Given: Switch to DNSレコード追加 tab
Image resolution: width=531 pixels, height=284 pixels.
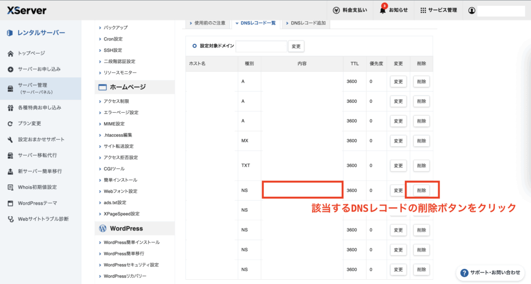Looking at the screenshot, I should 306,23.
